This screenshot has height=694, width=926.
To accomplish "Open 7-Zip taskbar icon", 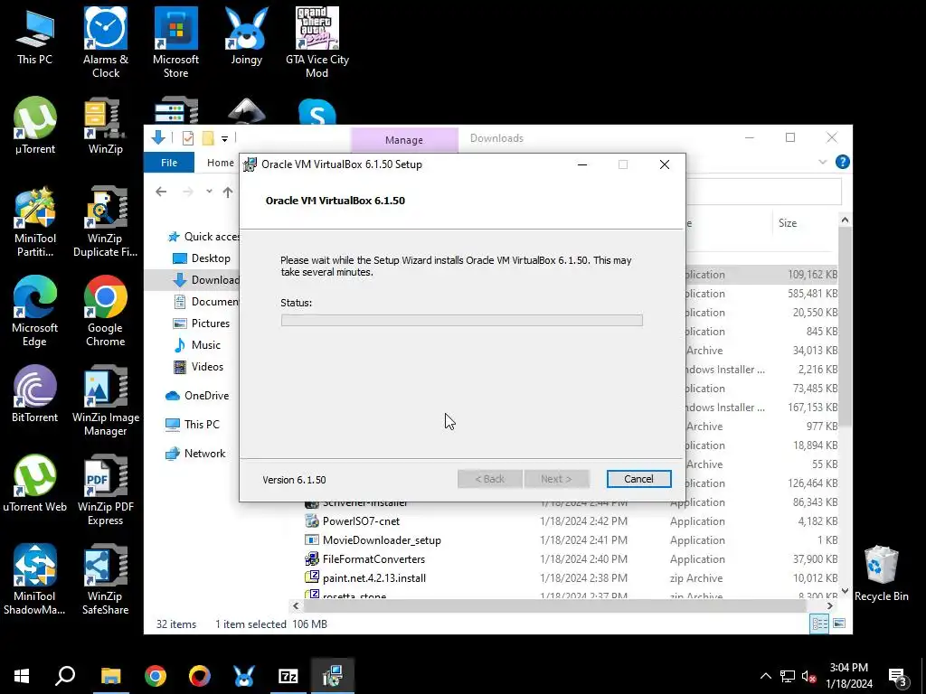I will (x=288, y=676).
